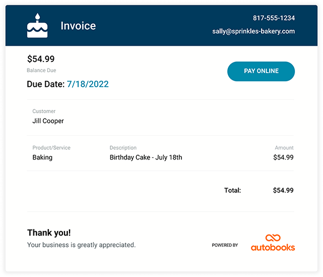Viewport: 323px width, 277px height.
Task: Click the Amount column label
Action: pyautogui.click(x=284, y=148)
